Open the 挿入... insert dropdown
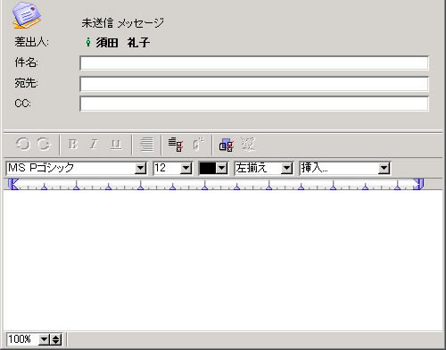The height and width of the screenshot is (350, 446). pos(384,169)
